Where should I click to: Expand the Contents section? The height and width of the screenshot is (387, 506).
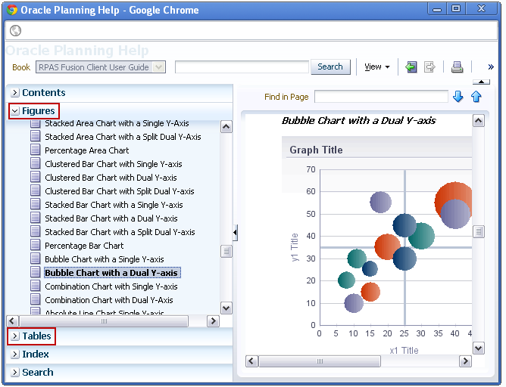14,93
